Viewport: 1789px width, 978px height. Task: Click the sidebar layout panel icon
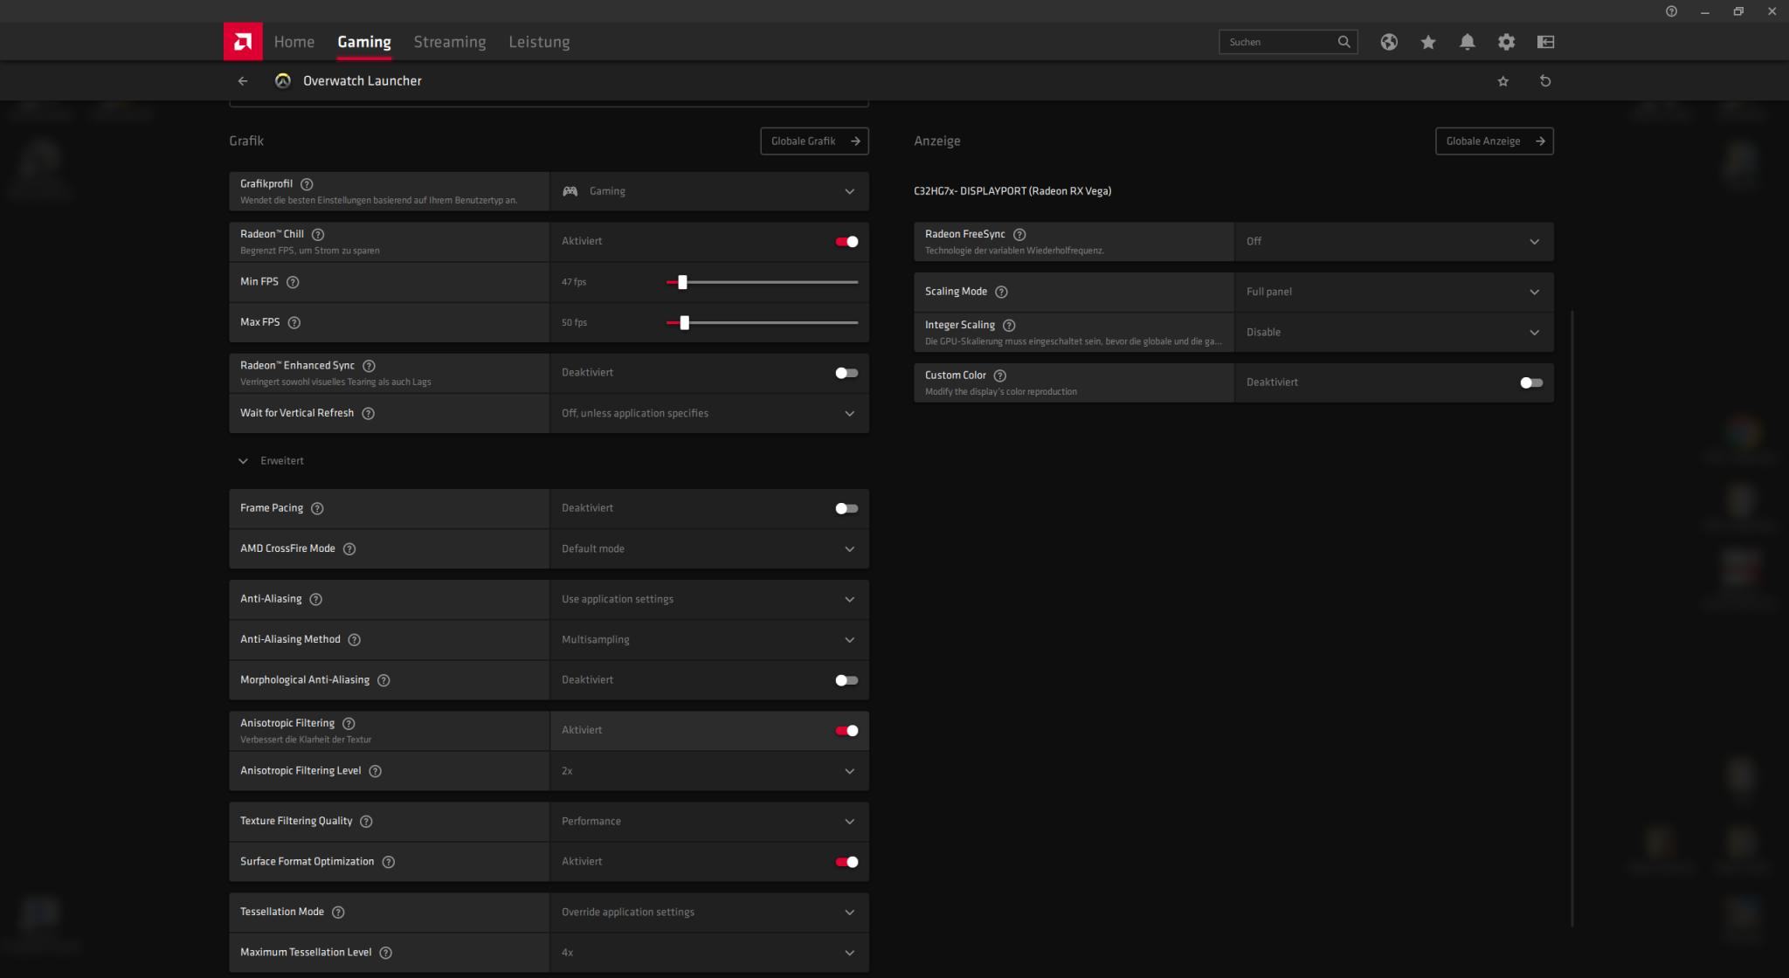click(x=1545, y=42)
